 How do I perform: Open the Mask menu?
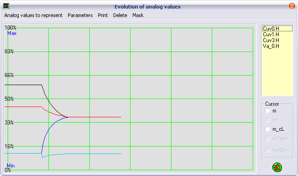138,15
